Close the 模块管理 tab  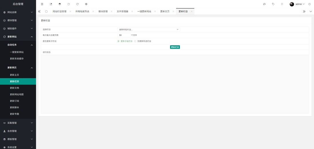pos(112,11)
